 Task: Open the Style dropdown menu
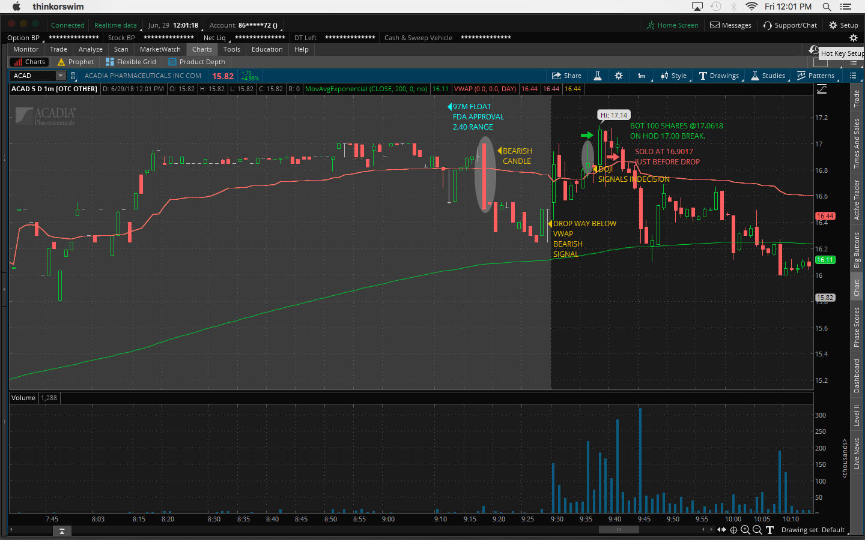[674, 76]
